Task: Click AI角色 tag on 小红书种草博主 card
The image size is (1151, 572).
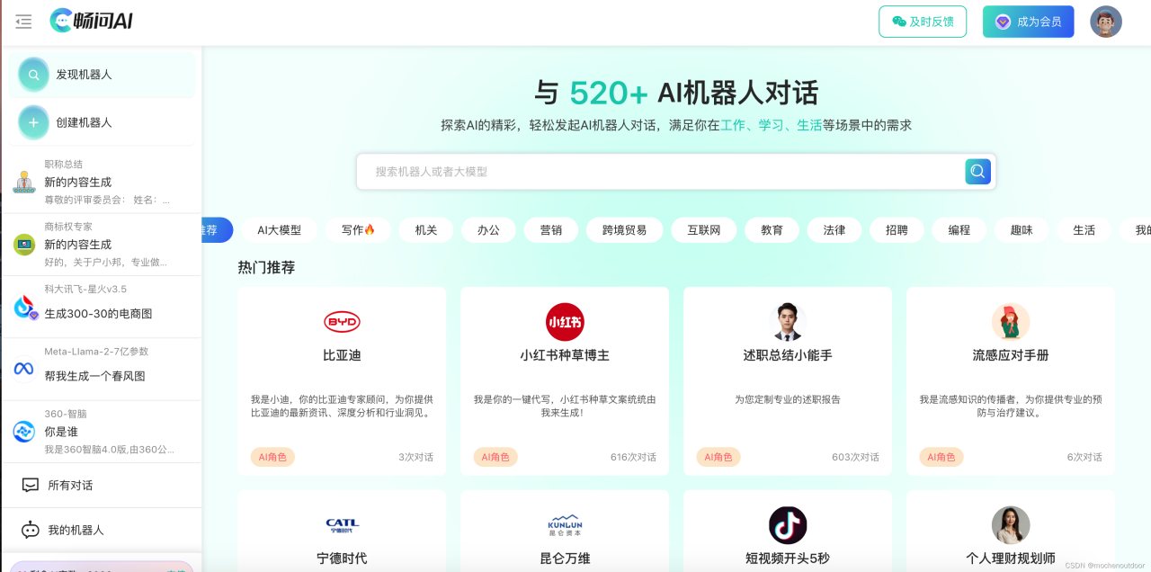Action: [495, 457]
